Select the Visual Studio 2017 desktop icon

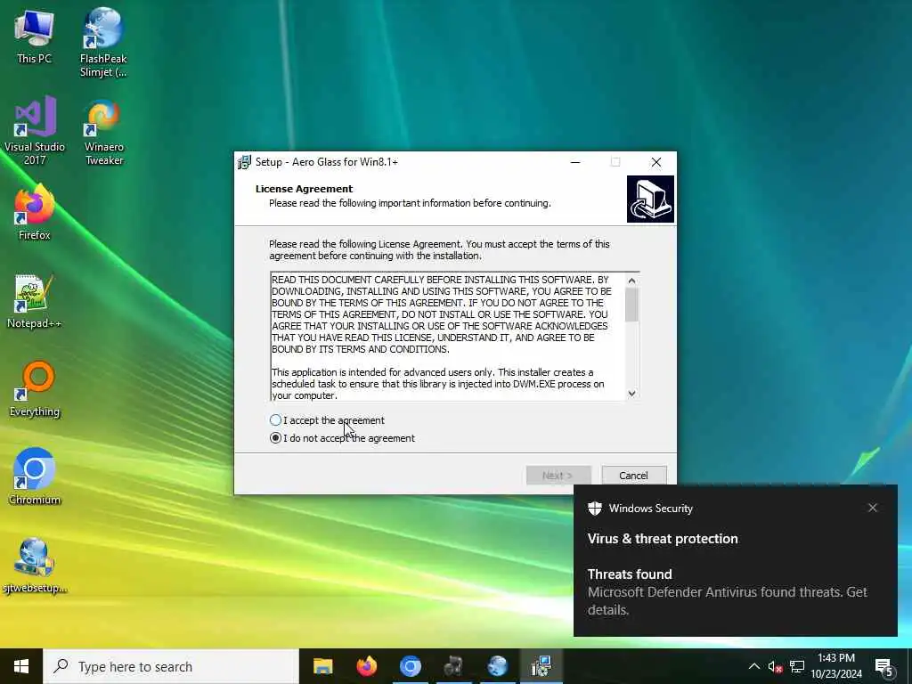tap(35, 130)
